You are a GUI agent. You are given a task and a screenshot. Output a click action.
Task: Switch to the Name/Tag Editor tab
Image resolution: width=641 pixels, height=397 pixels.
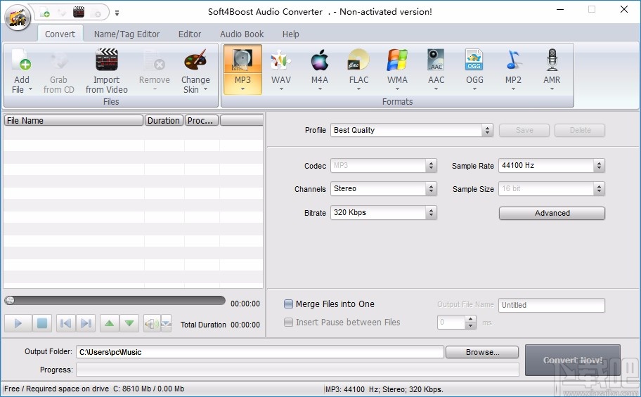click(127, 34)
